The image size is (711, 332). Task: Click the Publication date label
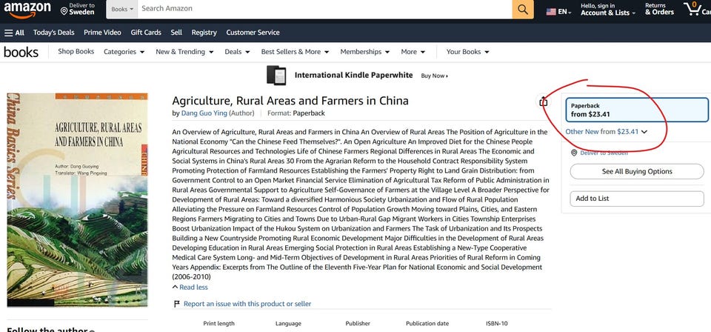(427, 324)
